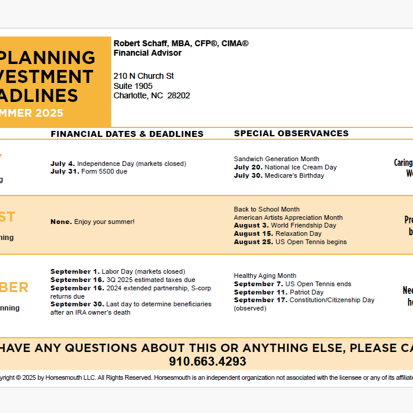Select the Financial Advisor title text
The image size is (413, 413).
click(148, 53)
